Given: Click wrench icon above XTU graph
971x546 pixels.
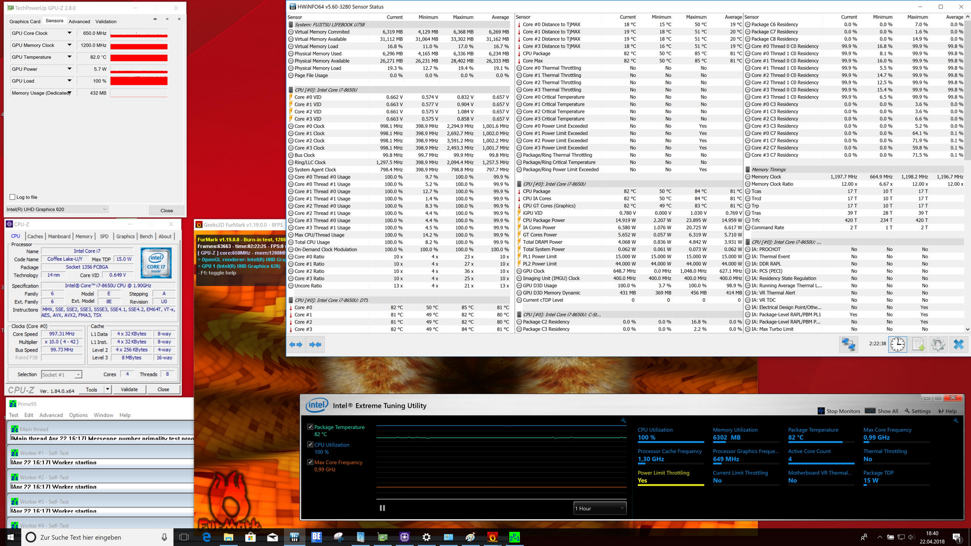Looking at the screenshot, I should pyautogui.click(x=624, y=421).
